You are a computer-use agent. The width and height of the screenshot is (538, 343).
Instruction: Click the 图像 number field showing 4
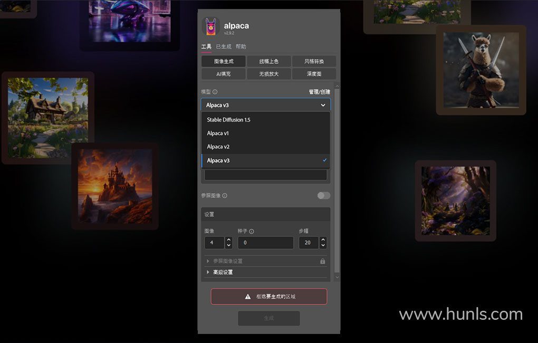point(215,242)
